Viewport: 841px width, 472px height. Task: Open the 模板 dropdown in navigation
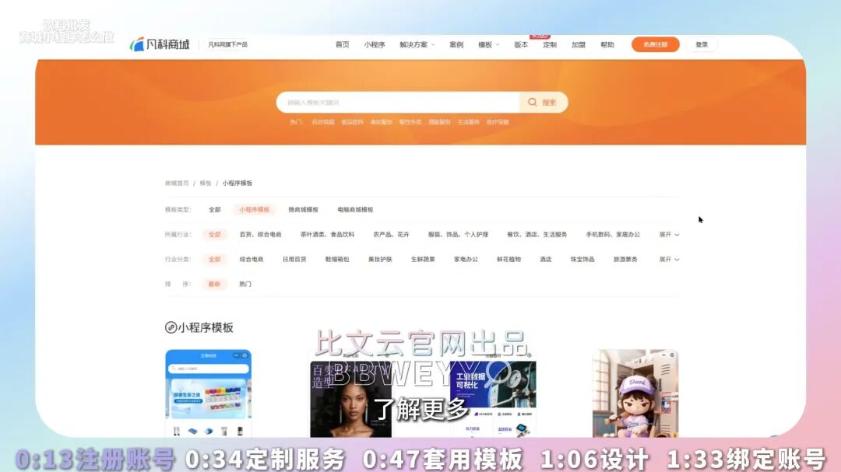488,45
